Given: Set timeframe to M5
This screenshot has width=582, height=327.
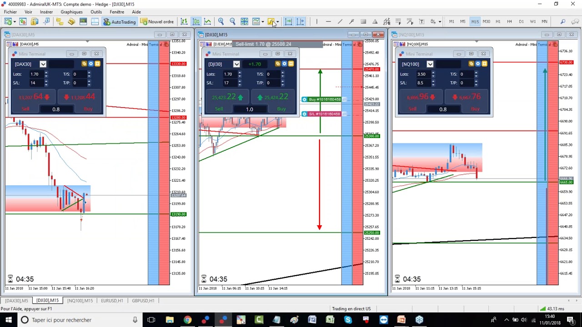Looking at the screenshot, I should coord(463,21).
